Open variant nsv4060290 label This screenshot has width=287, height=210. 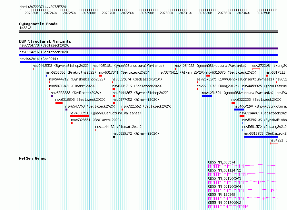coord(260,106)
